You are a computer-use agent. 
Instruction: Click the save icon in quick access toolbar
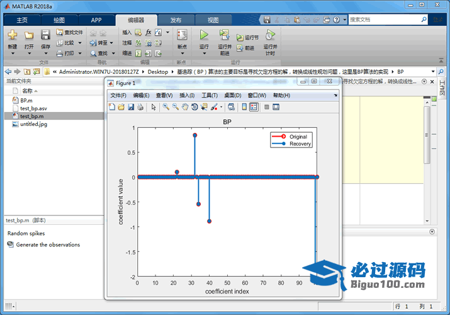267,20
